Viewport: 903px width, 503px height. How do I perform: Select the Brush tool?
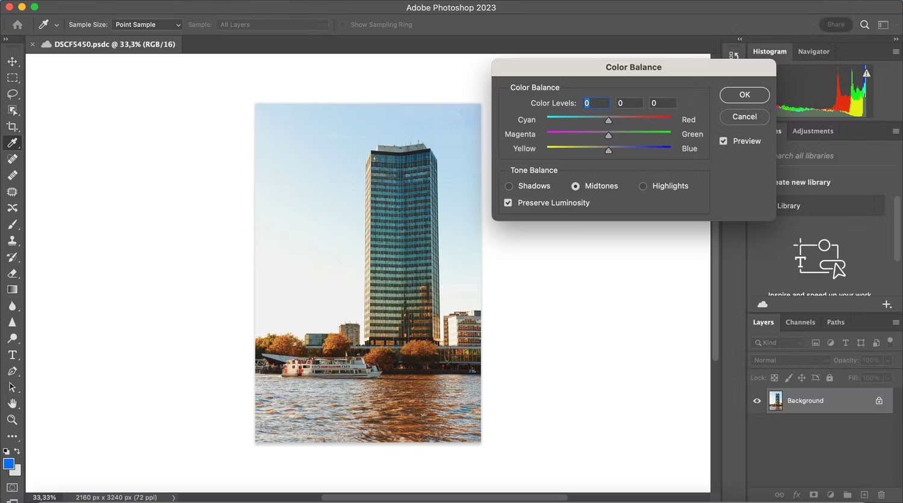tap(12, 224)
